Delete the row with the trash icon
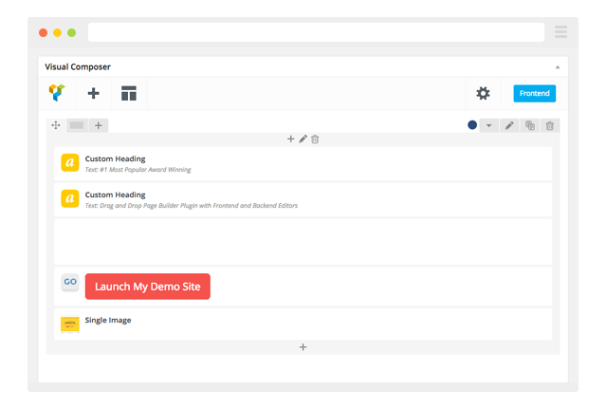The width and height of the screenshot is (607, 408). pos(550,125)
